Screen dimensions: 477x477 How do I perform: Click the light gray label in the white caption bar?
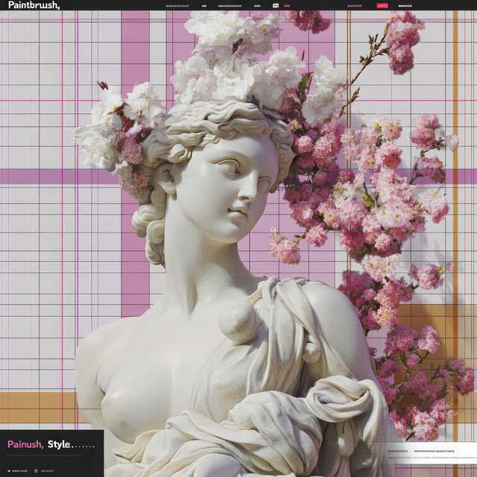[397, 451]
